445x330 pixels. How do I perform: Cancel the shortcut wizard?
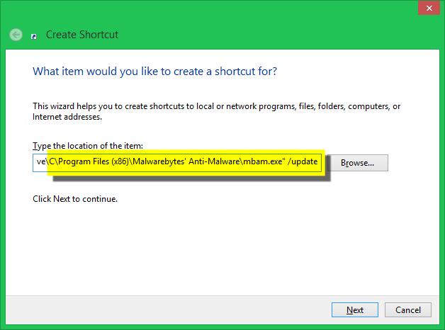[408, 310]
